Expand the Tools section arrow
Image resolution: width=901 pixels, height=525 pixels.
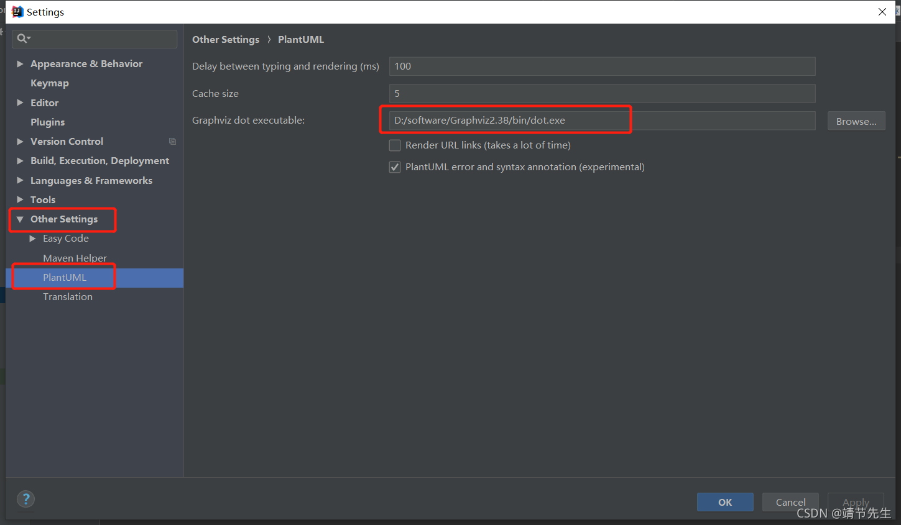tap(20, 199)
